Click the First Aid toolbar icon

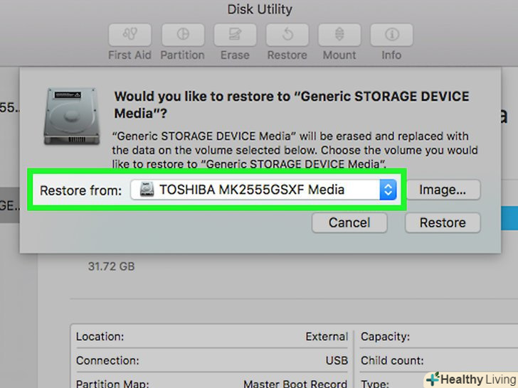[x=129, y=34]
